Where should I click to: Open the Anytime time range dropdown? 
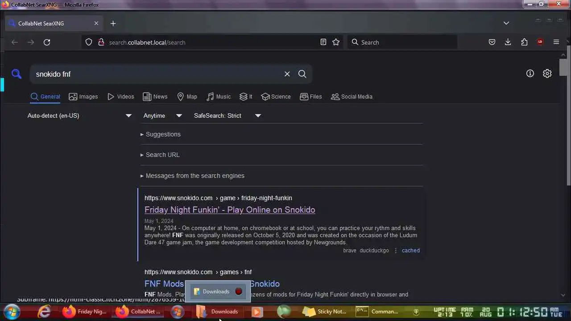point(162,115)
